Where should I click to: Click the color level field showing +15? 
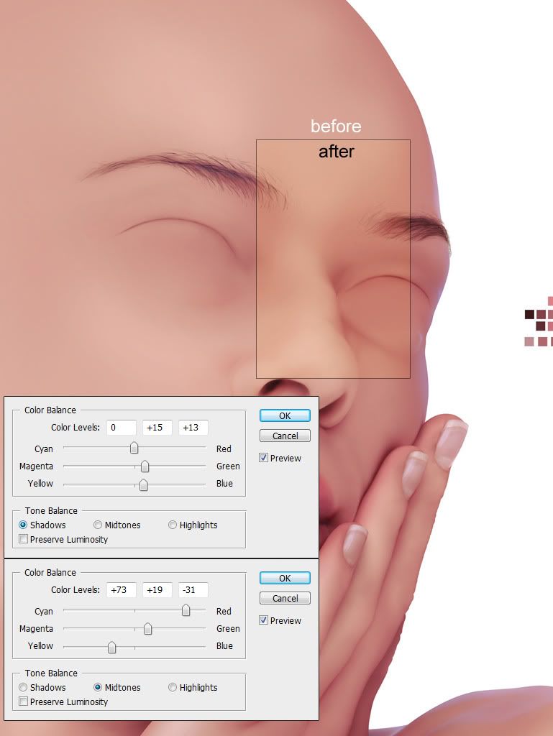tap(157, 428)
